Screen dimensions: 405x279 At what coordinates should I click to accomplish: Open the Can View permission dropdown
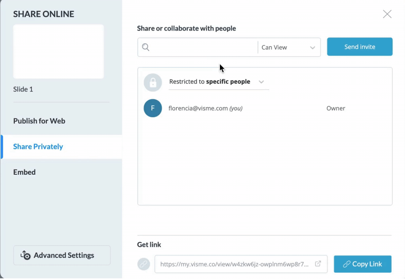point(289,47)
